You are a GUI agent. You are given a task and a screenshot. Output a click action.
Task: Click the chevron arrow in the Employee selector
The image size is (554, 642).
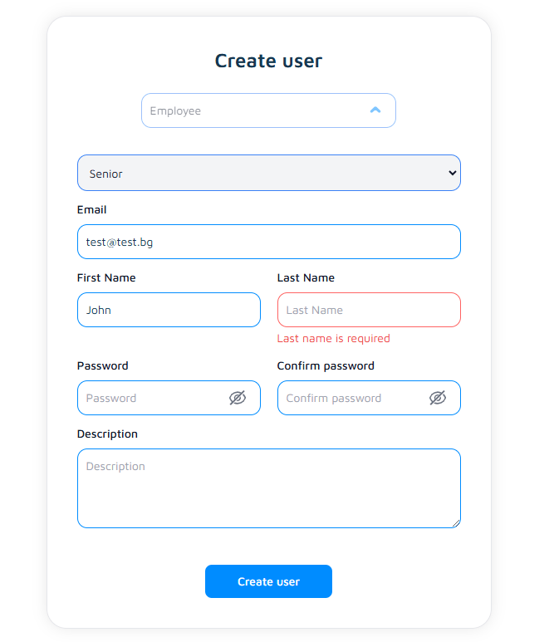tap(375, 110)
